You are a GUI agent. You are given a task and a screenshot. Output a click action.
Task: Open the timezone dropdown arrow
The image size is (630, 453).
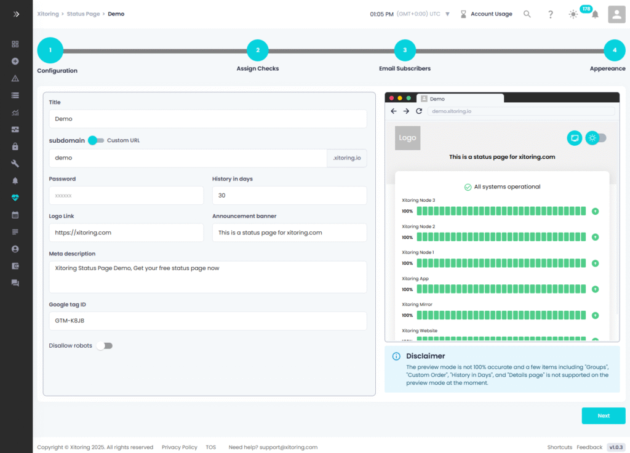[447, 14]
